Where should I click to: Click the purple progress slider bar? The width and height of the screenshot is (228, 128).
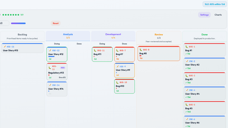tap(18, 23)
